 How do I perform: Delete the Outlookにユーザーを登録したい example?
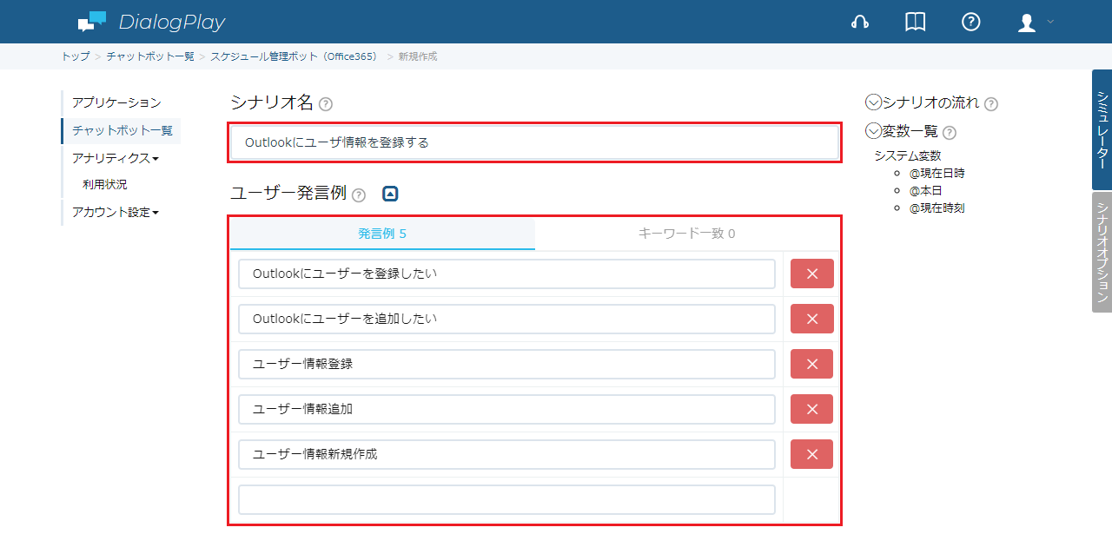point(812,274)
